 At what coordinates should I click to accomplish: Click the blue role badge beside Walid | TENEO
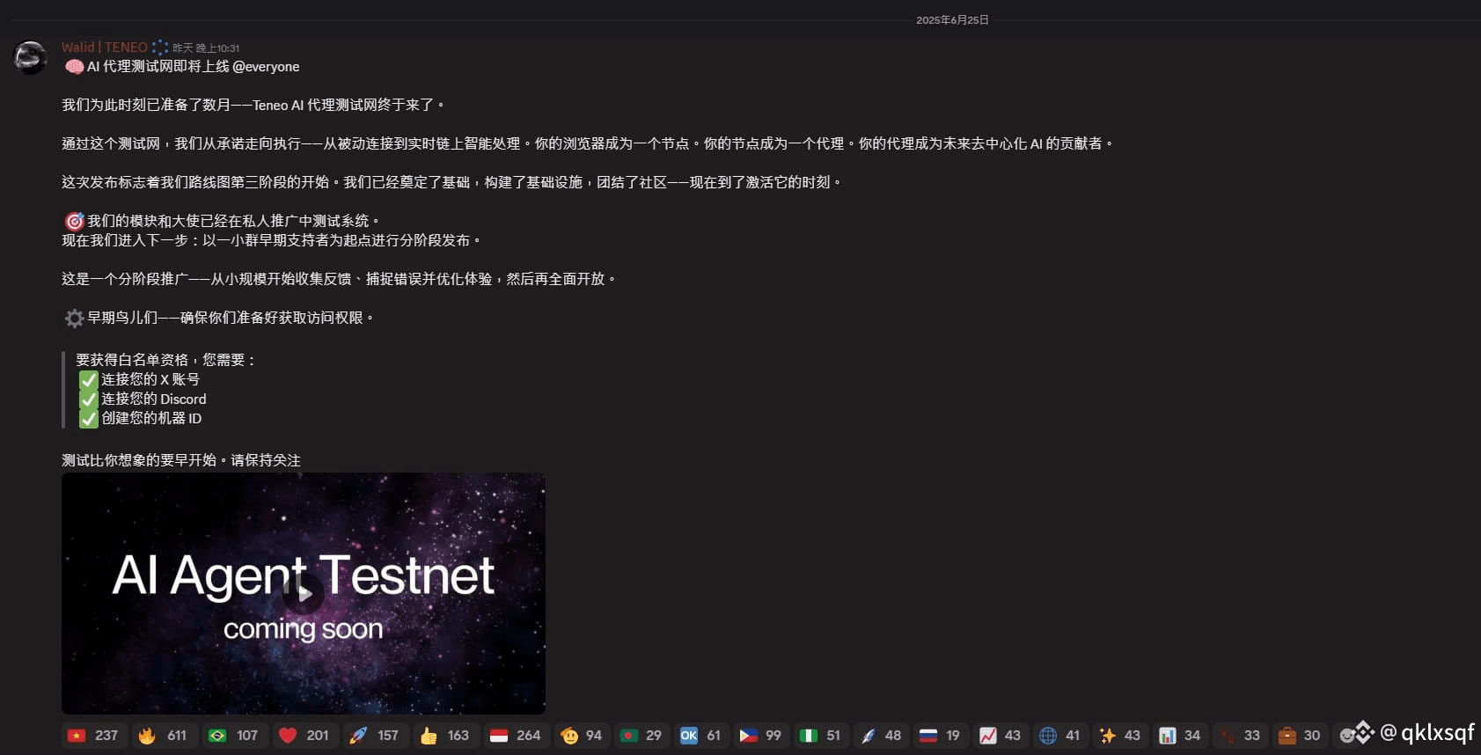tap(159, 48)
